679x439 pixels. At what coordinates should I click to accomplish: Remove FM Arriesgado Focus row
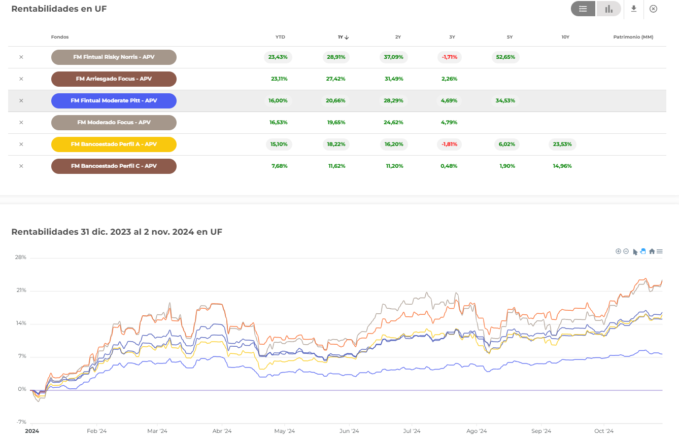[21, 79]
